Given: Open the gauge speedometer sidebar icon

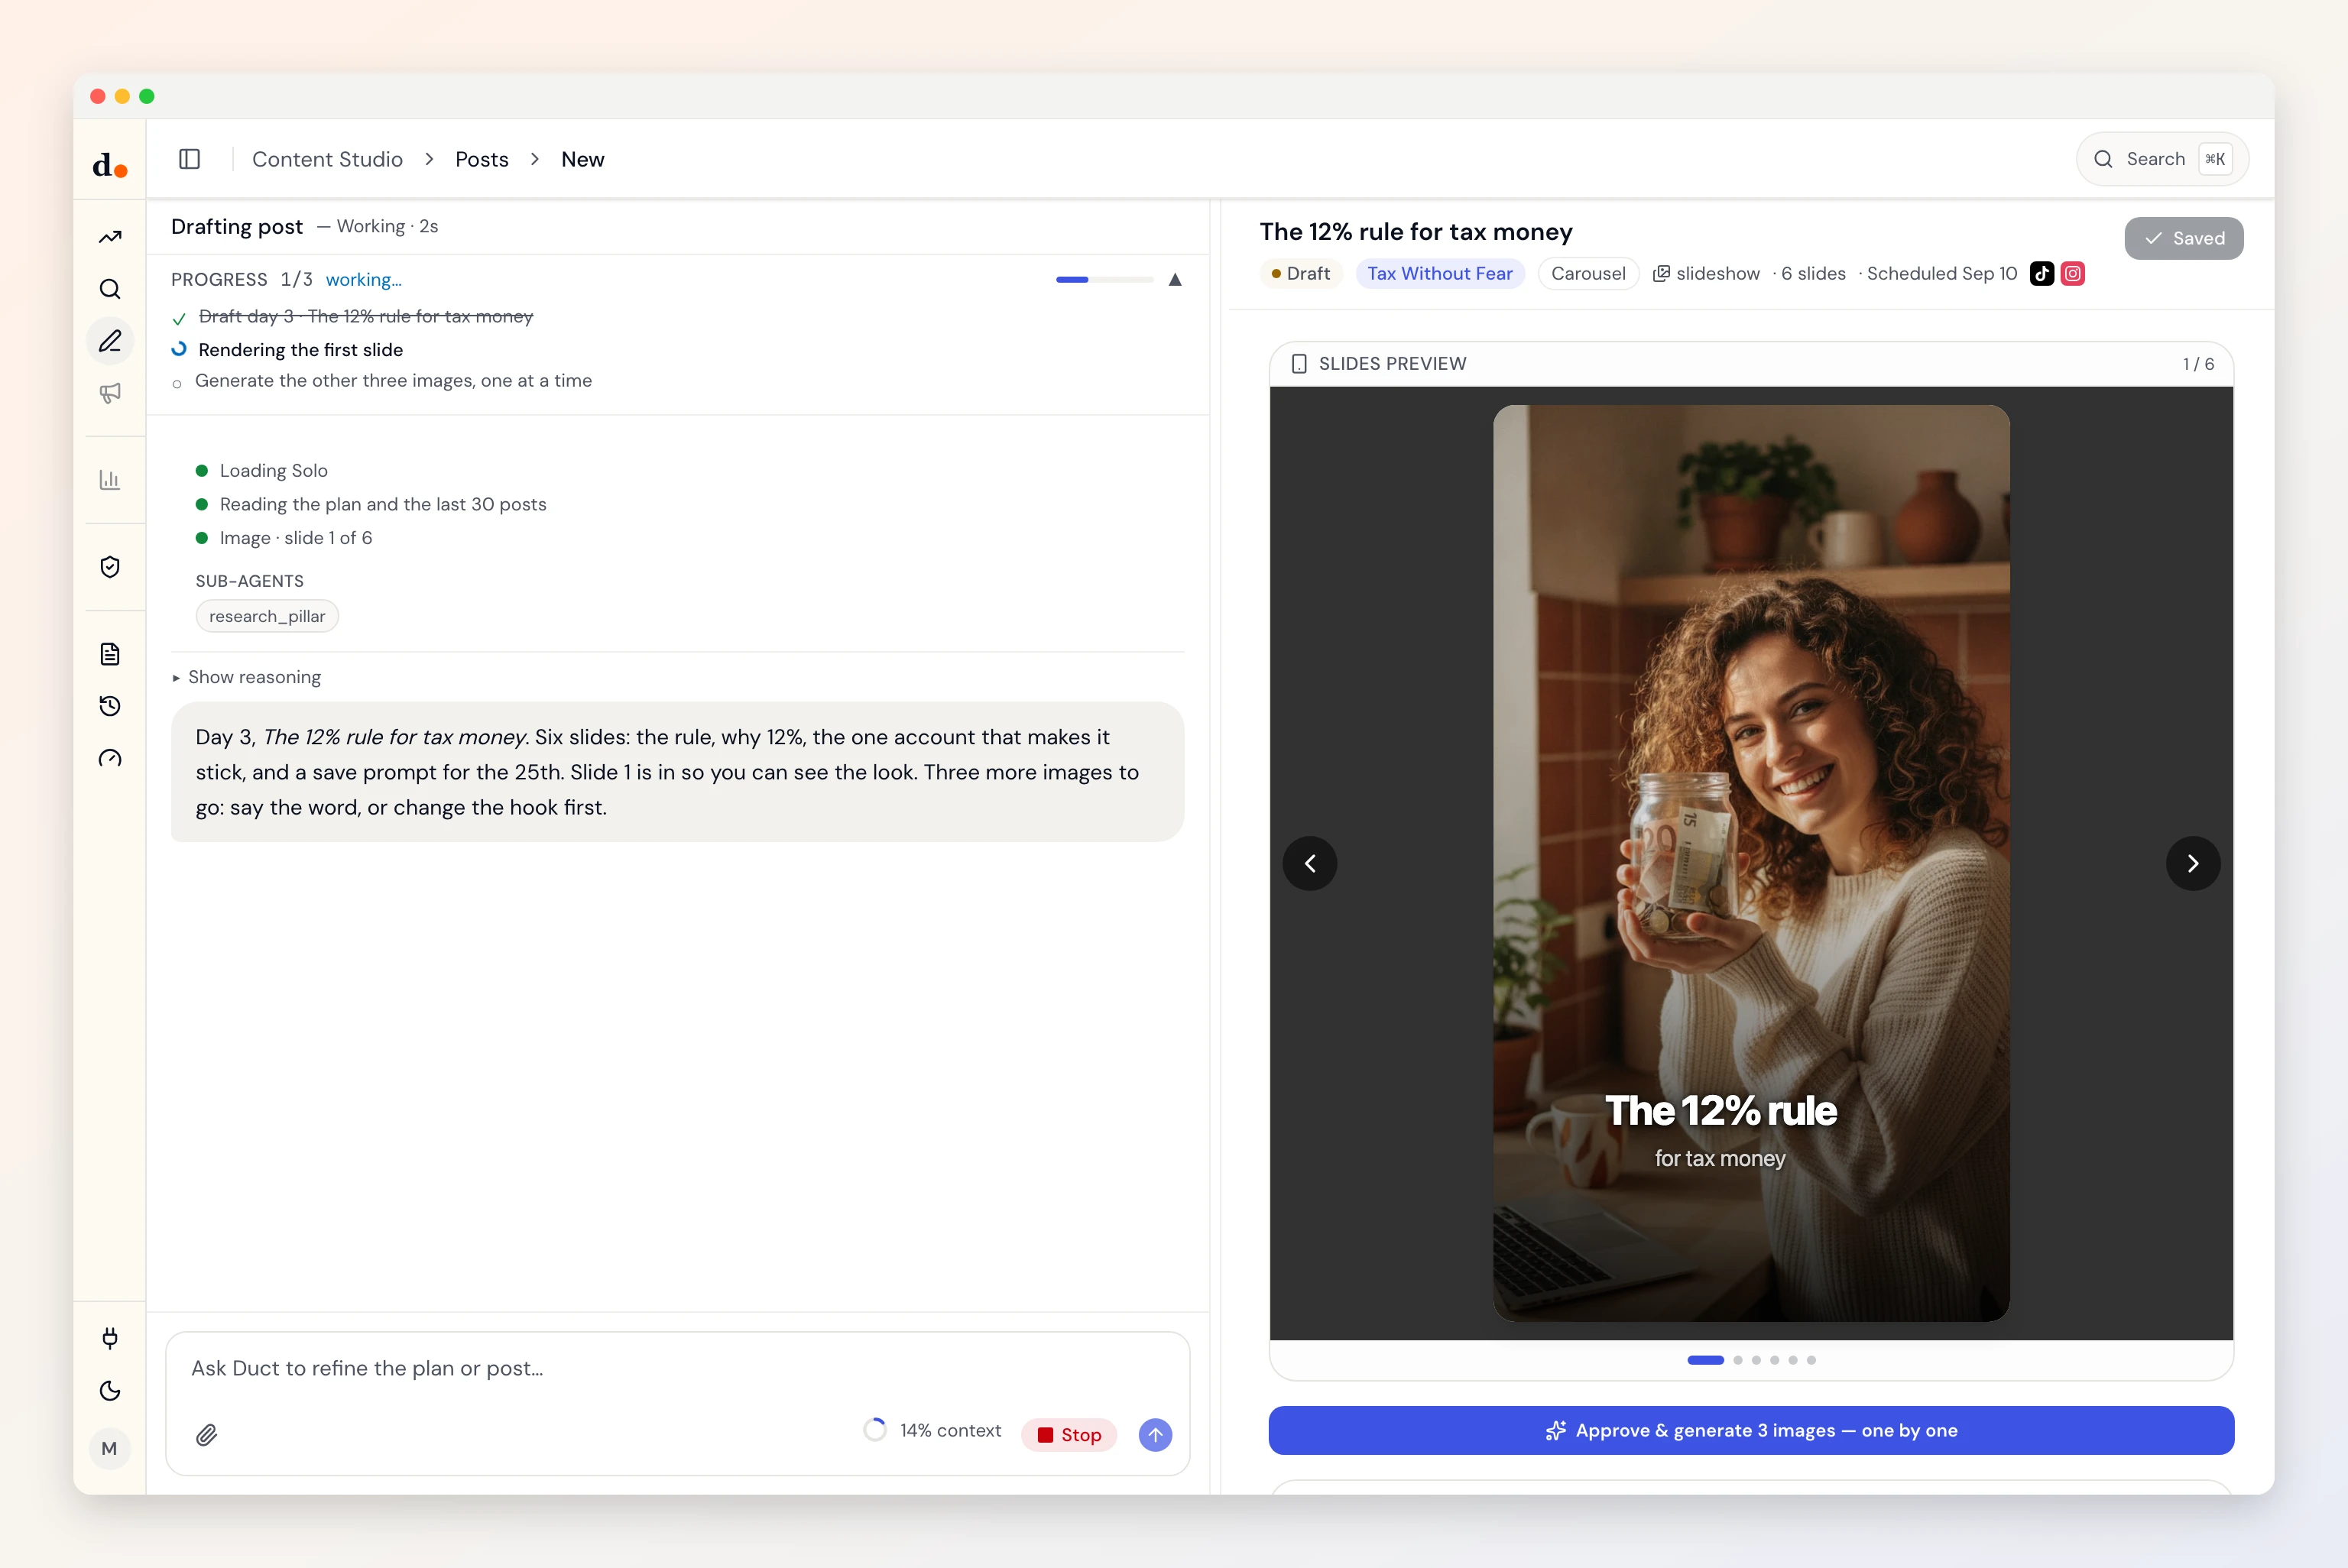Looking at the screenshot, I should pyautogui.click(x=110, y=758).
